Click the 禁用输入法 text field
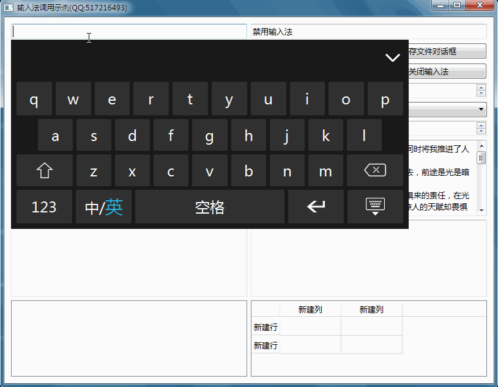 (x=367, y=31)
